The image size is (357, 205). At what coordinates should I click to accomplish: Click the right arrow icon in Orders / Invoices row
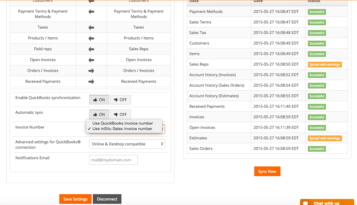coord(91,71)
